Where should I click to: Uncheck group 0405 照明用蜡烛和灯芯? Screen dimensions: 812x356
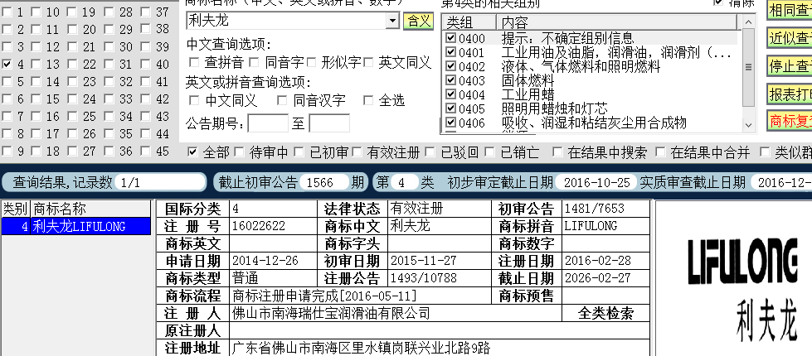click(450, 108)
